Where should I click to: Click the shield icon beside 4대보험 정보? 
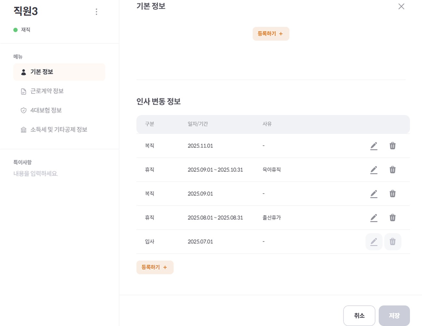tap(23, 110)
